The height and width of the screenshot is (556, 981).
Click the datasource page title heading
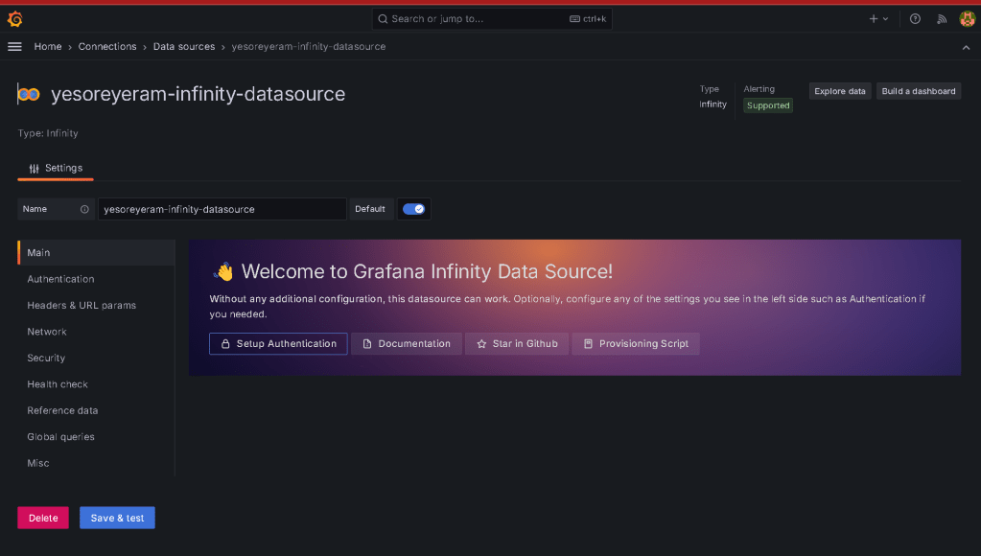click(198, 95)
